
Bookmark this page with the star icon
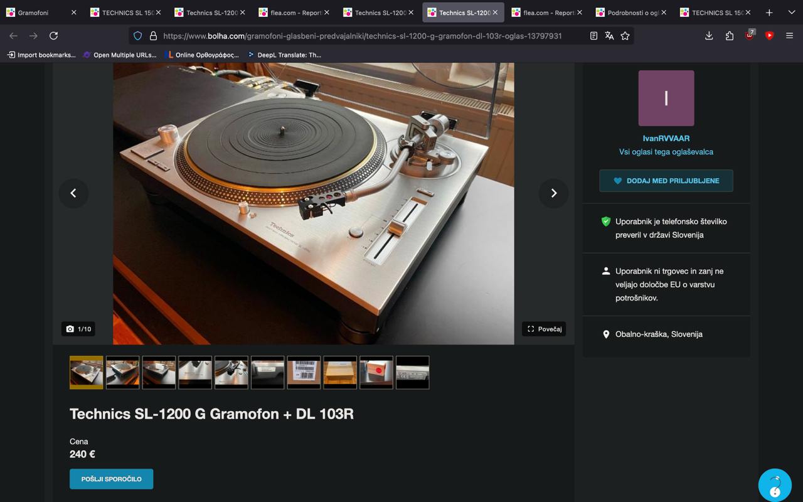(625, 36)
